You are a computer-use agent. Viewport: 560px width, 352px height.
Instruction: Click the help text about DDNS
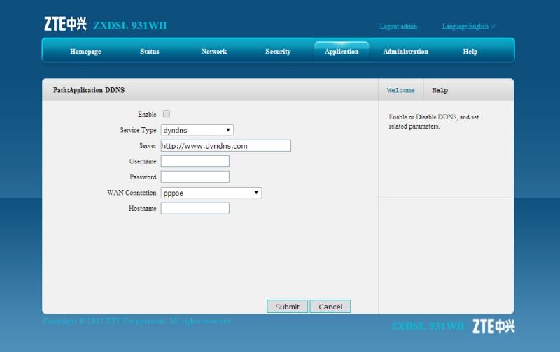pos(433,122)
